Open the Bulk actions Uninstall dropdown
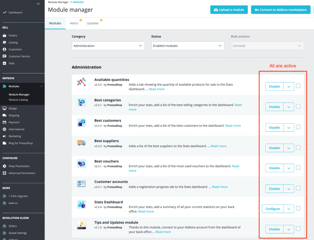The height and width of the screenshot is (240, 314). [267, 46]
